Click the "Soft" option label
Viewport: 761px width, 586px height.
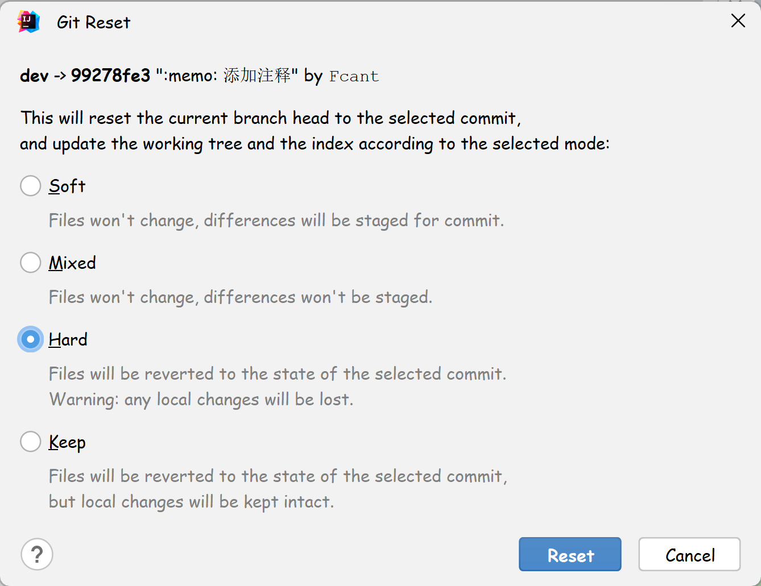coord(67,186)
